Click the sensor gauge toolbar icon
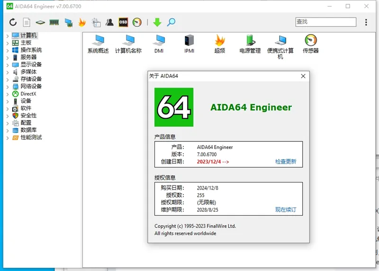This screenshot has width=379, height=271. [x=137, y=22]
